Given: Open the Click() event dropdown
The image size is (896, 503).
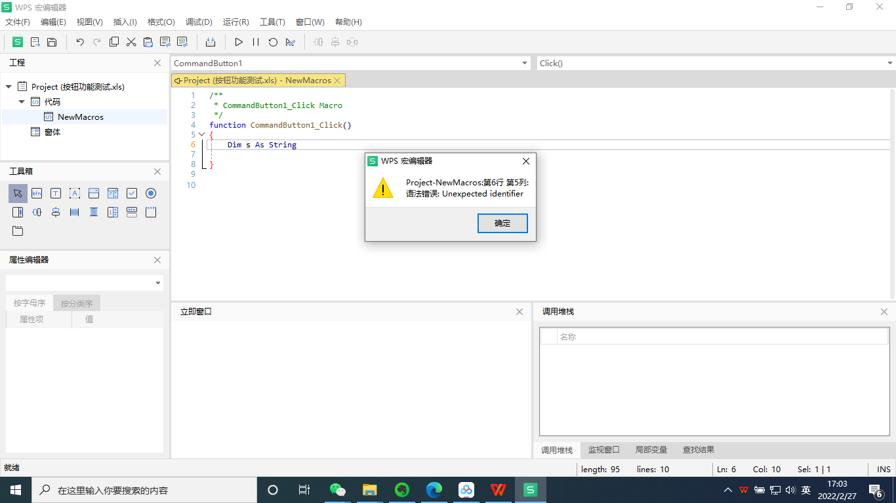Looking at the screenshot, I should tap(890, 63).
